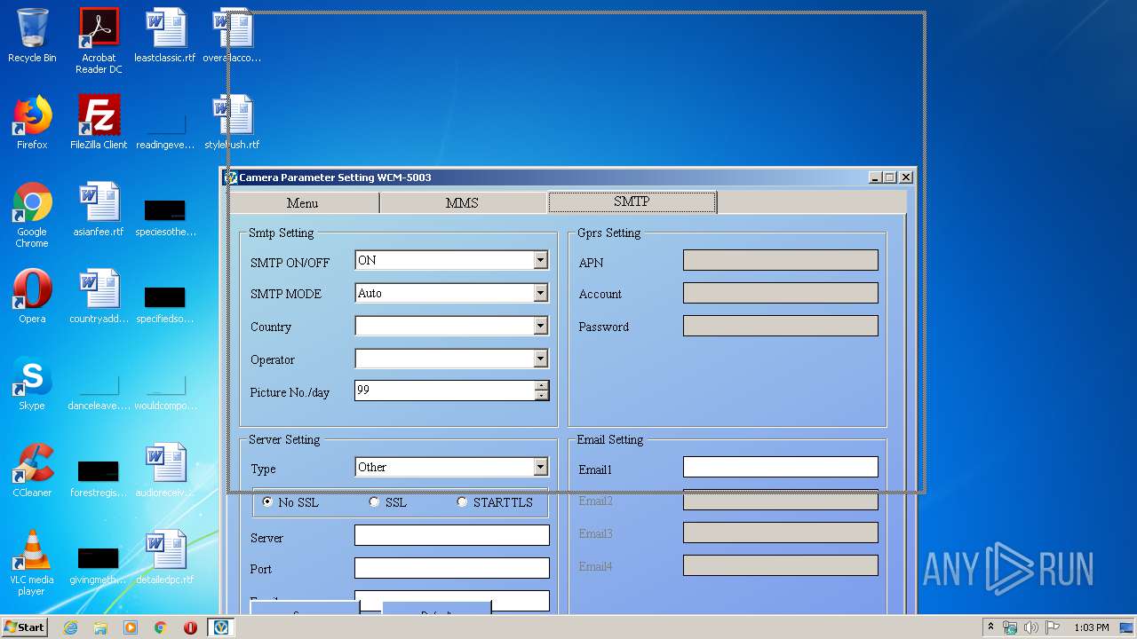Launch Windows Media Player from taskbar
Image resolution: width=1137 pixels, height=639 pixels.
tap(131, 627)
